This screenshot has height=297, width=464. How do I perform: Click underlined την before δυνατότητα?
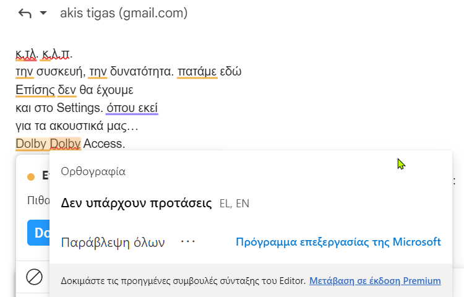[97, 72]
